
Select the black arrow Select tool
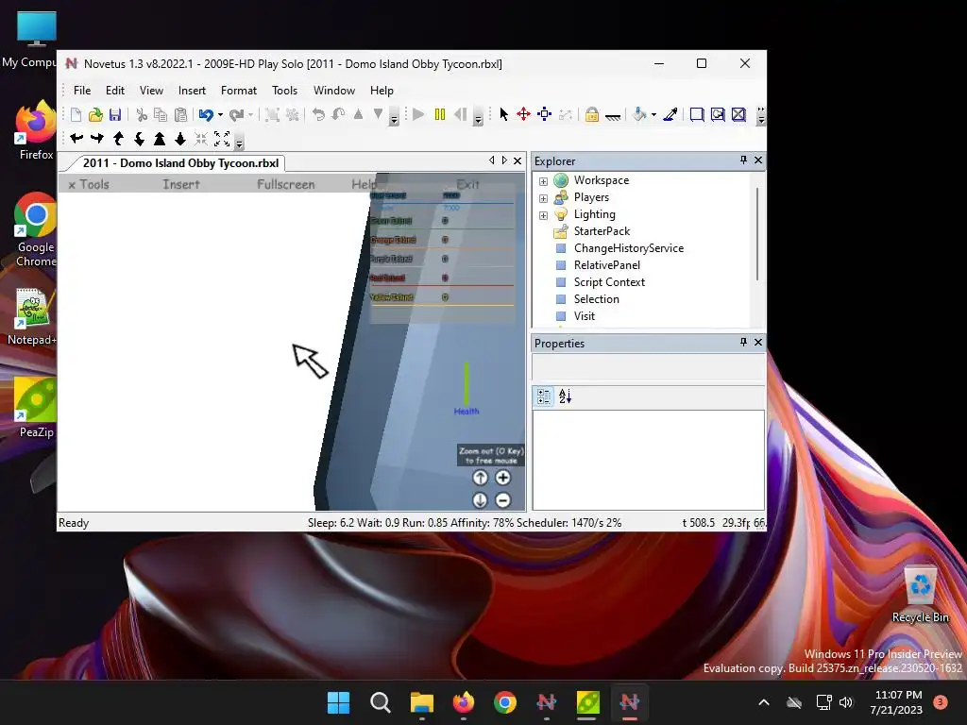coord(504,114)
